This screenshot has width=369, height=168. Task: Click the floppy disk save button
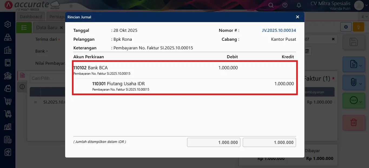[x=353, y=42]
